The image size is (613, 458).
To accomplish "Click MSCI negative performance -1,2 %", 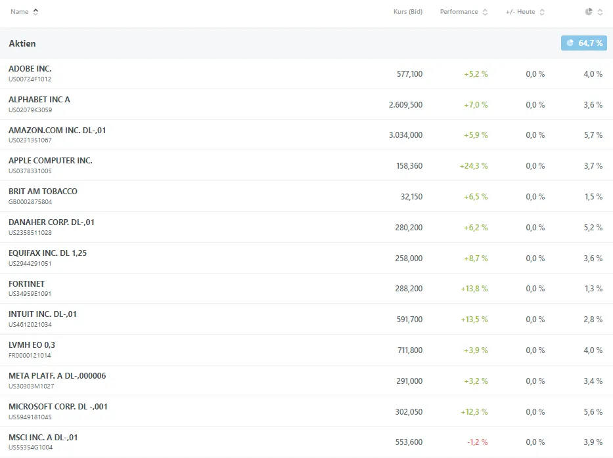I will coord(478,442).
